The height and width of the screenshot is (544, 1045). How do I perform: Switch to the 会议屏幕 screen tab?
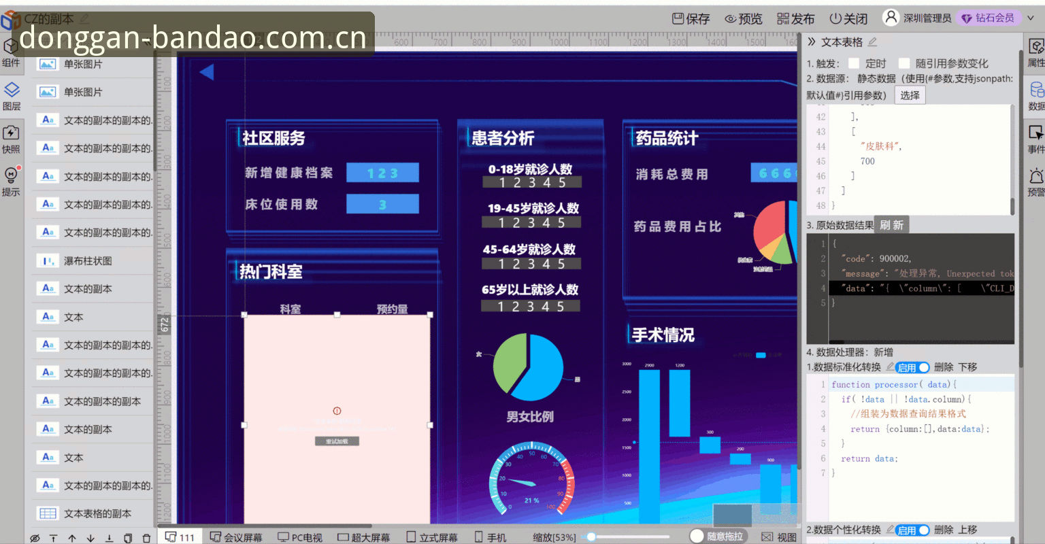pos(236,537)
